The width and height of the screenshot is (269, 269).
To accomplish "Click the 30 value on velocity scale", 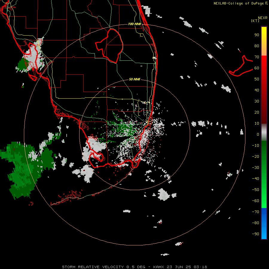I will pyautogui.click(x=257, y=101).
